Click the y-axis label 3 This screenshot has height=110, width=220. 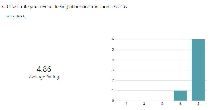pyautogui.click(x=113, y=70)
